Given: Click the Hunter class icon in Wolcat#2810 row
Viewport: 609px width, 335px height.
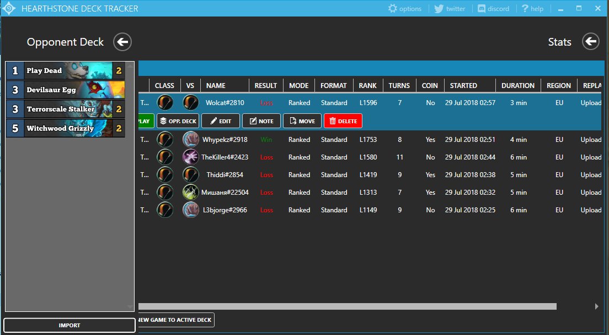Looking at the screenshot, I should click(x=165, y=103).
